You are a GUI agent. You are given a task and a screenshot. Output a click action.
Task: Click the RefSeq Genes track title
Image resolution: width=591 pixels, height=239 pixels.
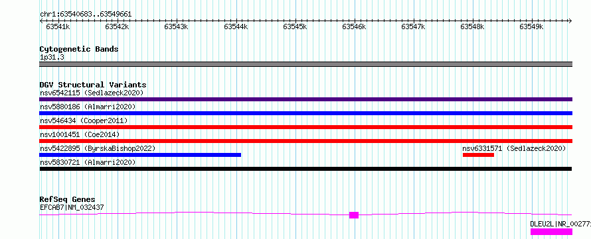[x=68, y=199]
